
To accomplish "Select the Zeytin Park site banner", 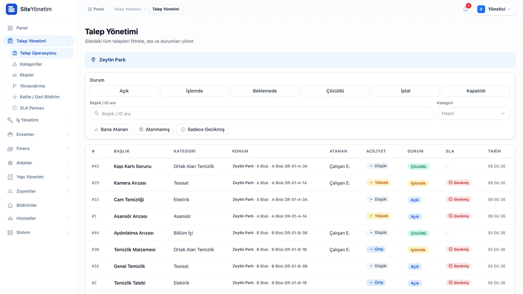I will click(300, 60).
